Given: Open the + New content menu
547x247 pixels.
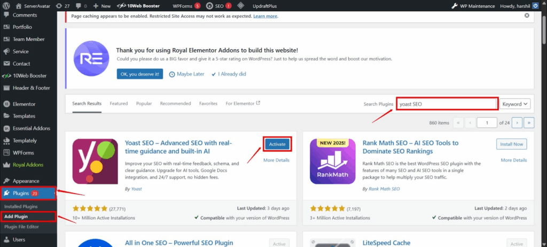Looking at the screenshot, I should 102,6.
